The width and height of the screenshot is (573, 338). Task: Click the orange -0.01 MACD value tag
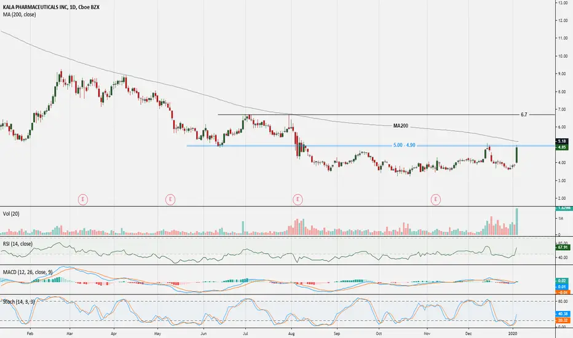563,293
